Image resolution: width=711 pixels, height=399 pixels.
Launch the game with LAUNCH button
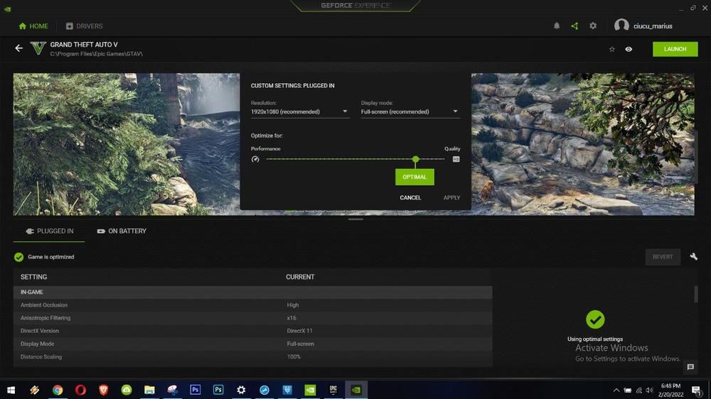pyautogui.click(x=675, y=49)
